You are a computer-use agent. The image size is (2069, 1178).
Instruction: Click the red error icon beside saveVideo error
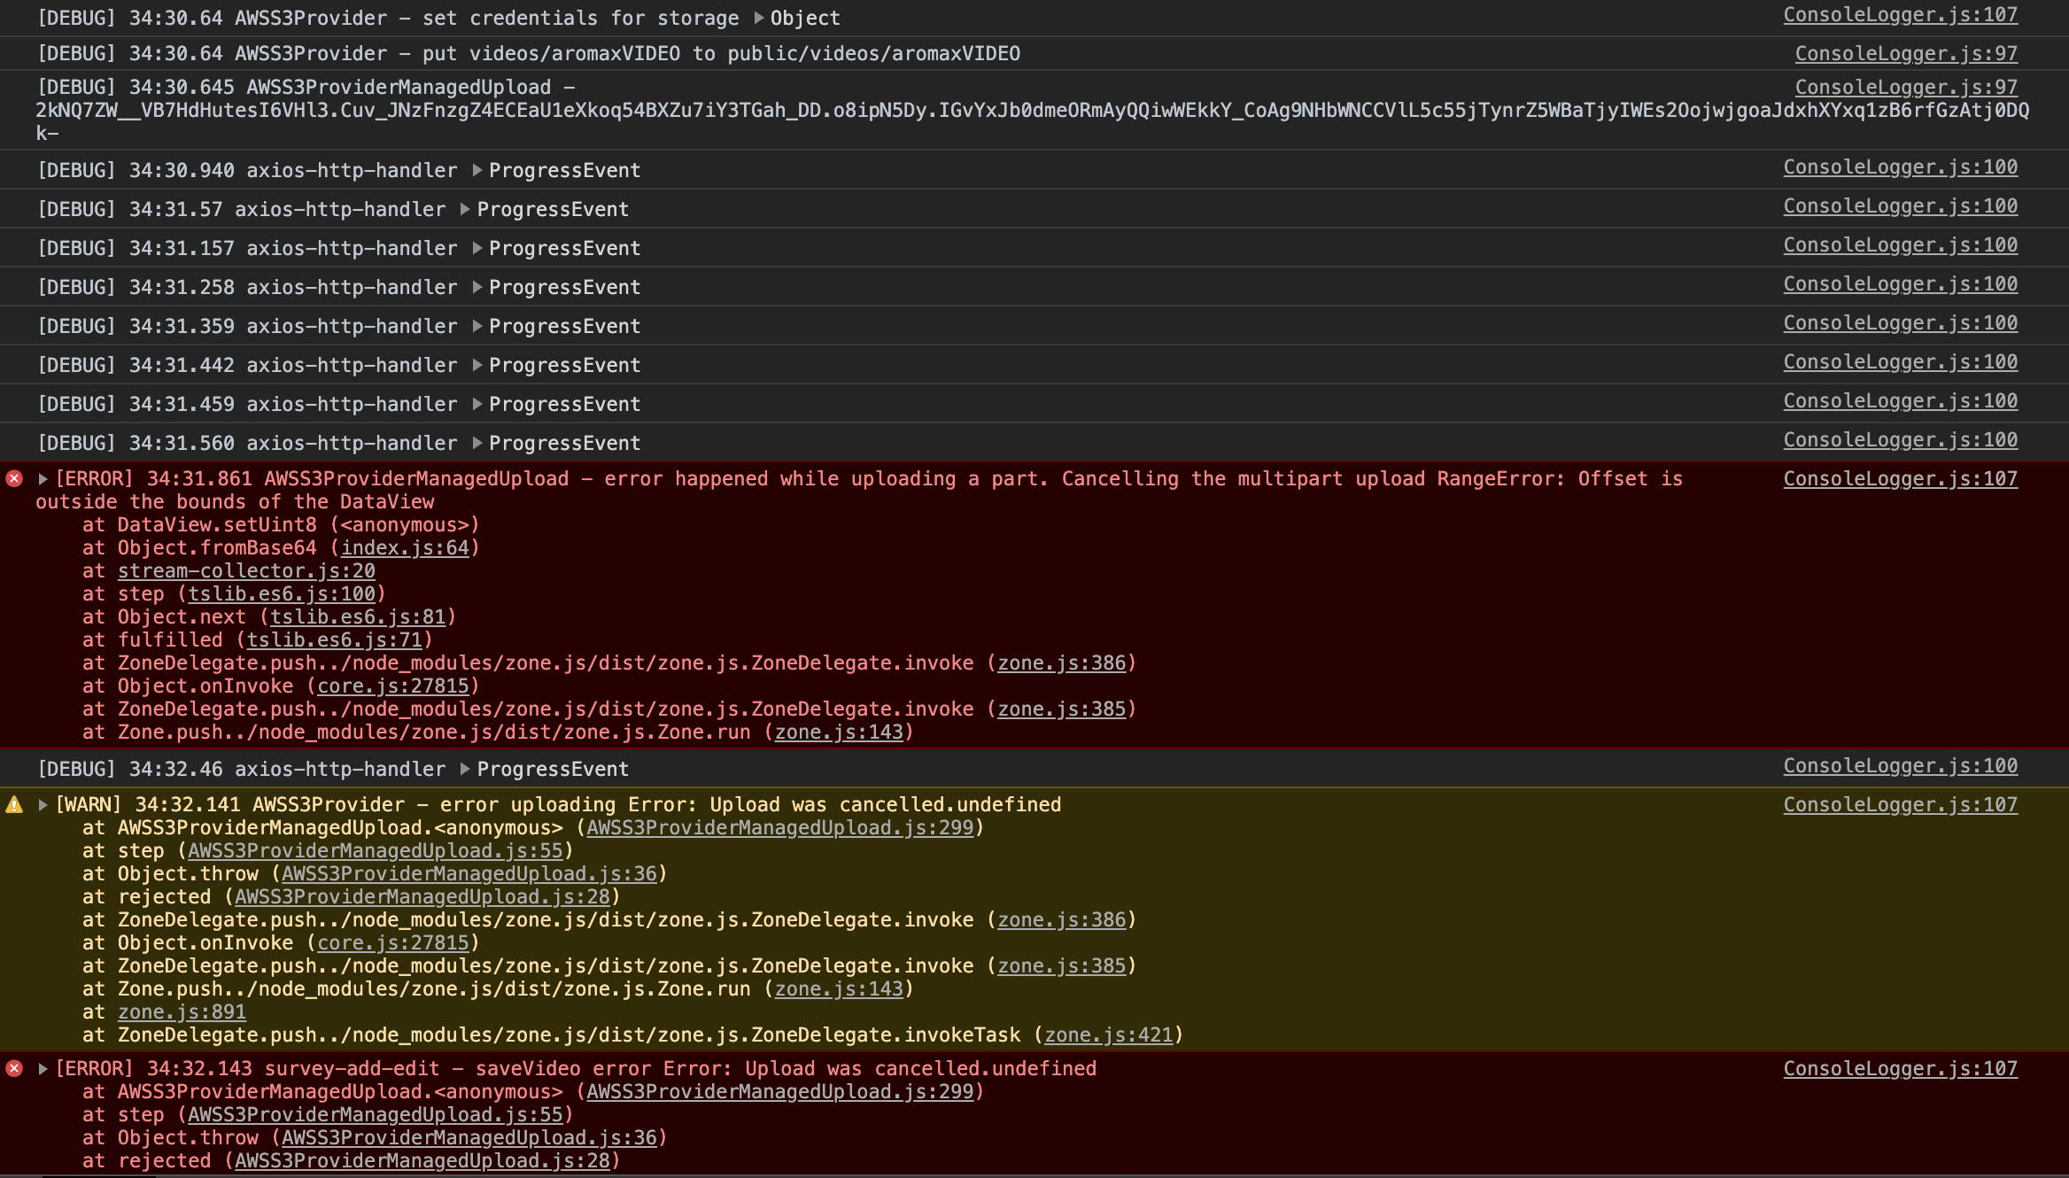(x=14, y=1069)
